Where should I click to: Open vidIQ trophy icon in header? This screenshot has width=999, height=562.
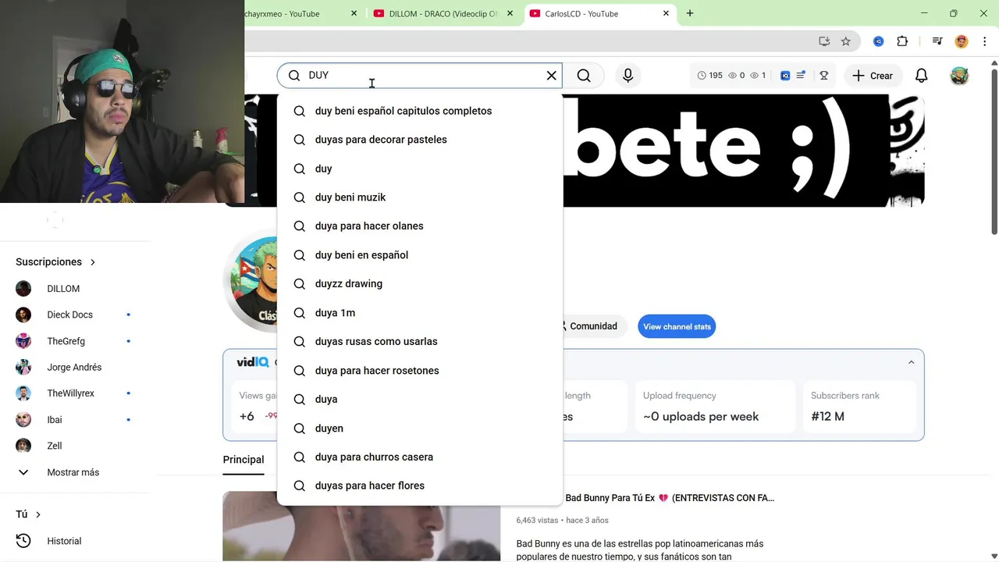pos(823,76)
